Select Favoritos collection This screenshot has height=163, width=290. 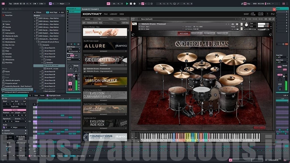pos(9,15)
